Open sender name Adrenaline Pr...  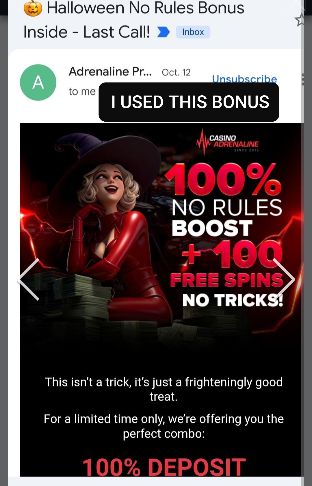tap(110, 72)
